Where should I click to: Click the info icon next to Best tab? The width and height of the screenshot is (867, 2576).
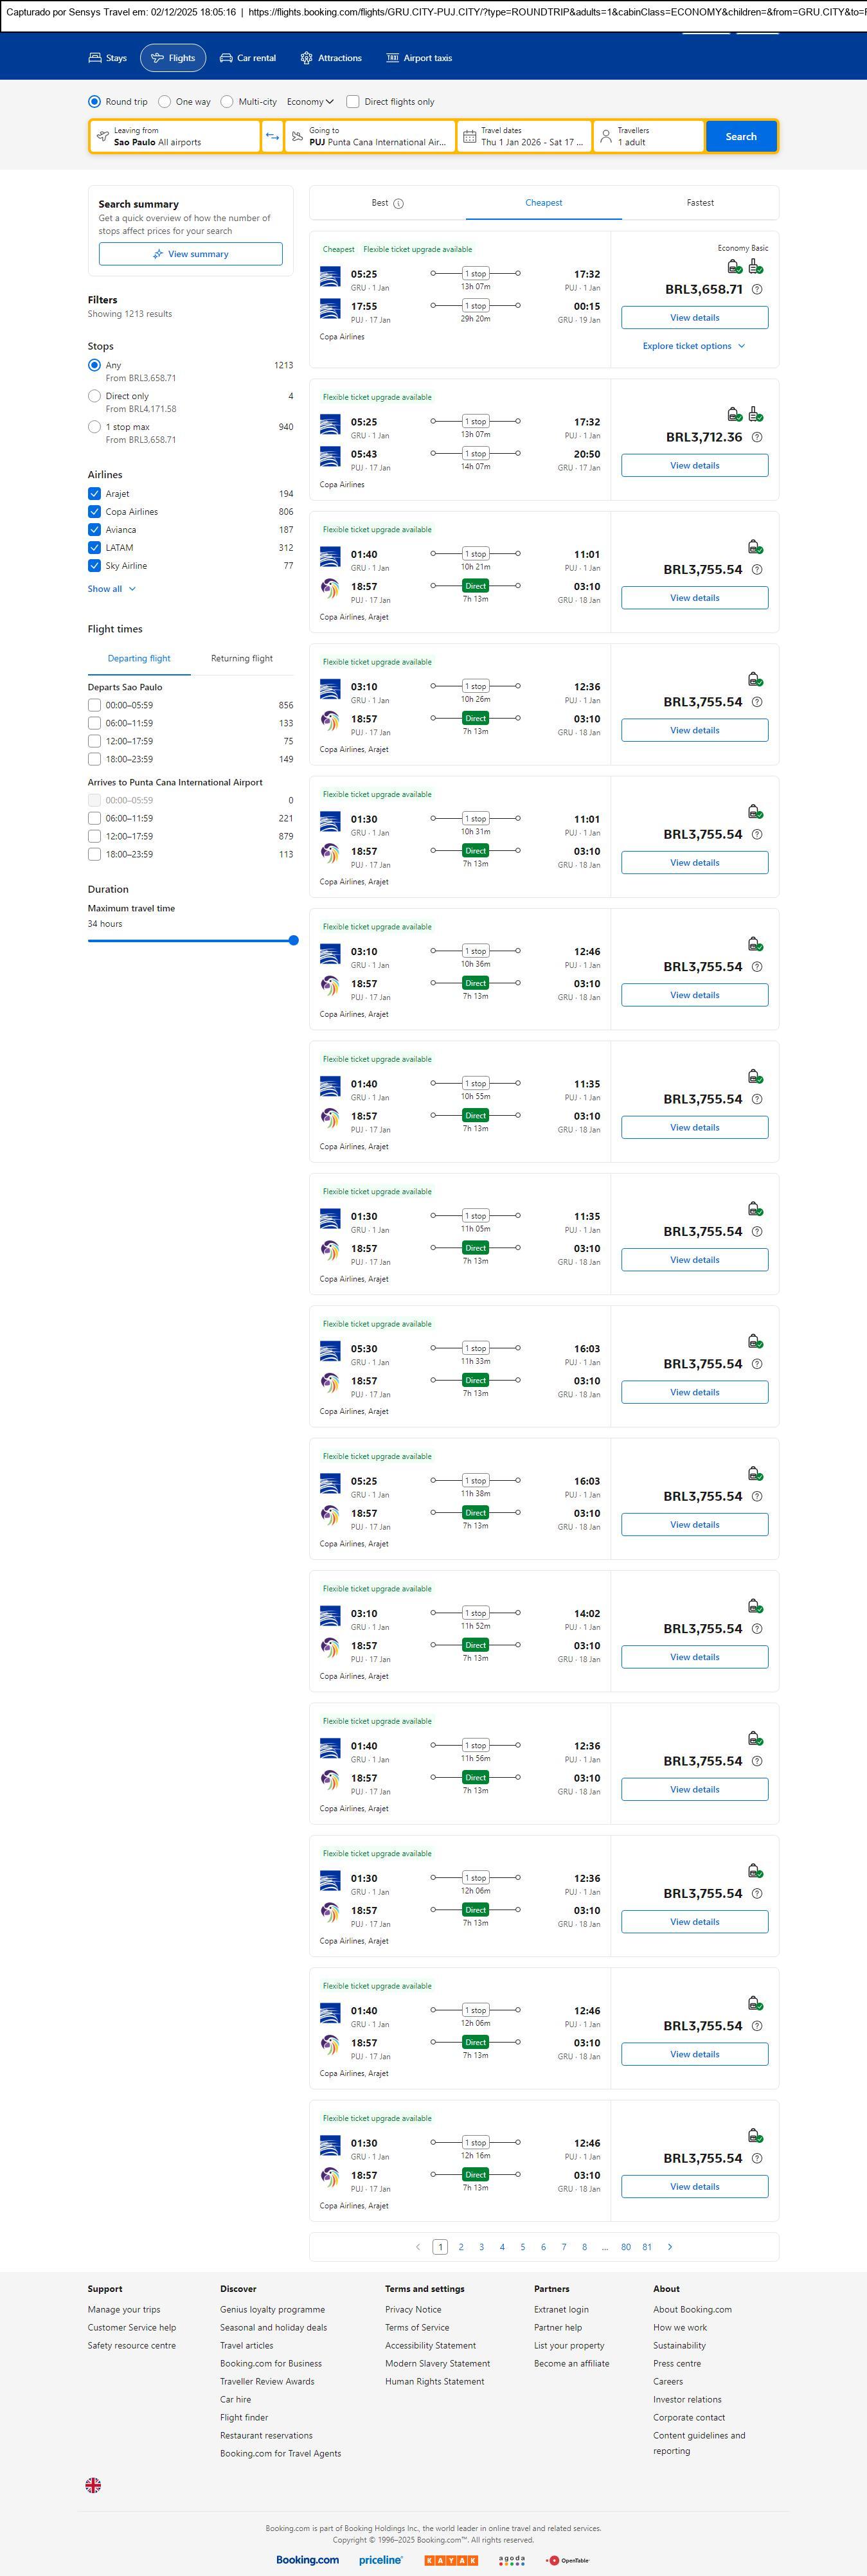(x=398, y=203)
